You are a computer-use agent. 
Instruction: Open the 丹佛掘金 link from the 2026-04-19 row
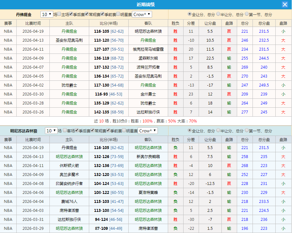[x=69, y=31]
